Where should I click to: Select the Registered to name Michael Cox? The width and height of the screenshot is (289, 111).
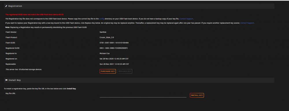[x=105, y=53]
